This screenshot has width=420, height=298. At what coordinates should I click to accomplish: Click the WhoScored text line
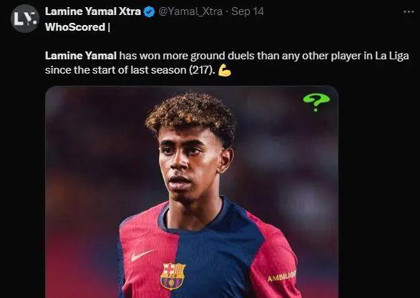click(77, 27)
